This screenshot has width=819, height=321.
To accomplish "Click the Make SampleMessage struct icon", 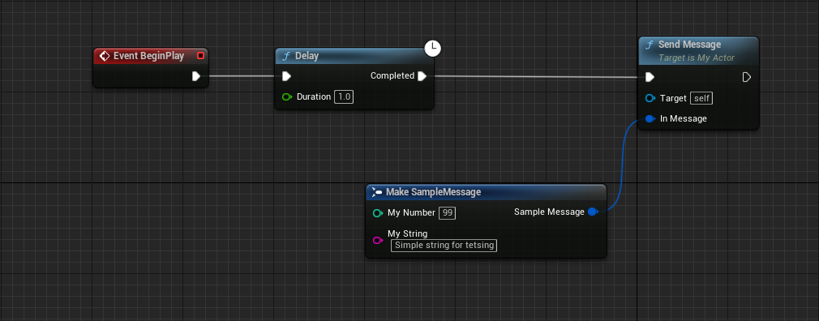I will click(x=377, y=192).
